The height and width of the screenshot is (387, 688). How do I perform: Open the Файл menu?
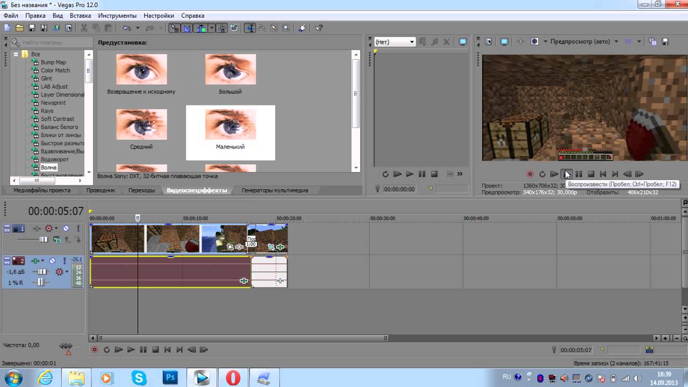pos(11,16)
